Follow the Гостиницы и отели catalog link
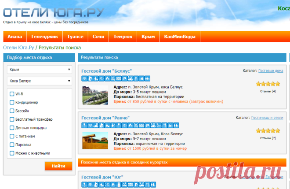This screenshot has width=290, height=189. point(267,118)
